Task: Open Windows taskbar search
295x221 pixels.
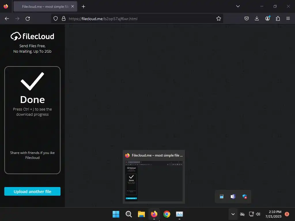Action: [129, 214]
